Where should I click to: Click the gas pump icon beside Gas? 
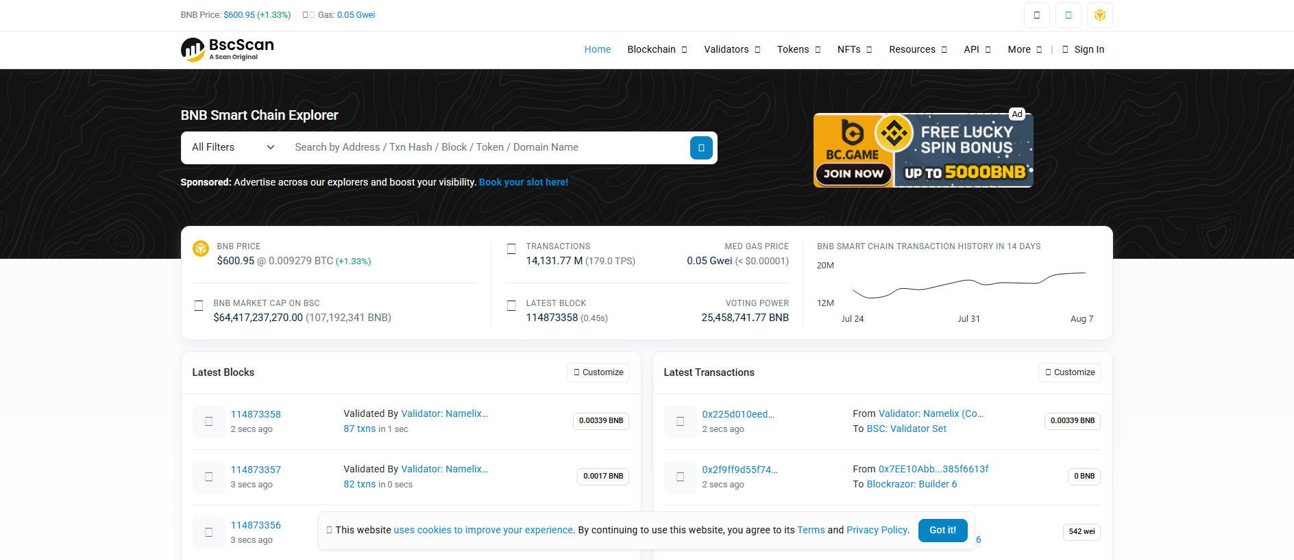pos(308,15)
